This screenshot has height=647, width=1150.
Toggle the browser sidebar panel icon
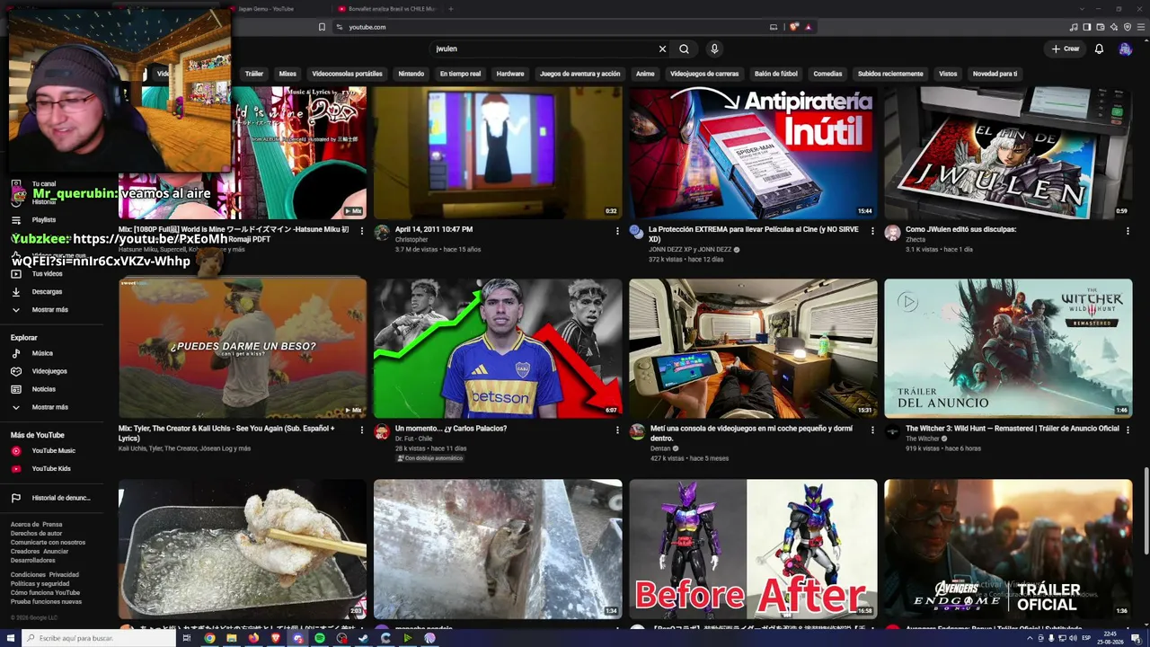click(1086, 27)
